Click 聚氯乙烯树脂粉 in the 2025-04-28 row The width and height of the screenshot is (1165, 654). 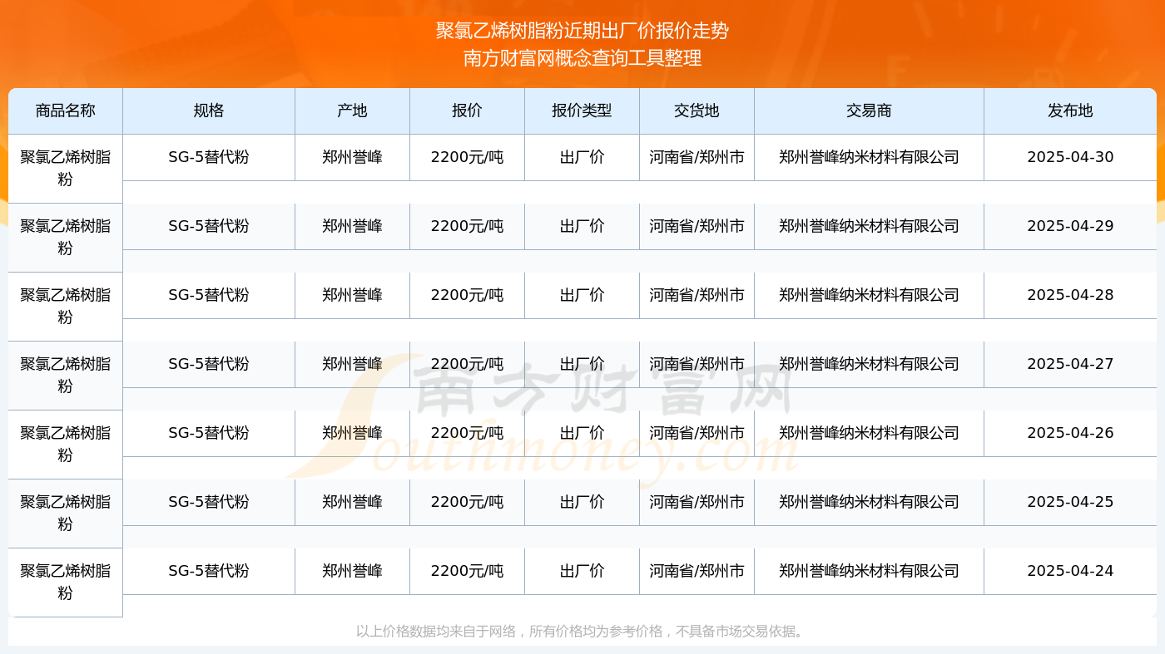tap(66, 306)
